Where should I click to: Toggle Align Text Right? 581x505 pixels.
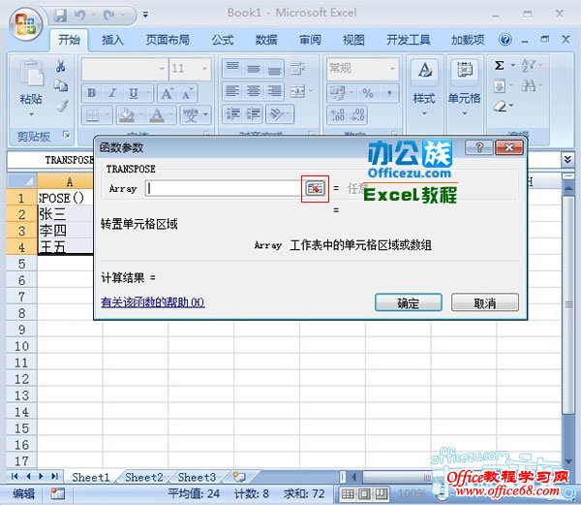pos(274,91)
